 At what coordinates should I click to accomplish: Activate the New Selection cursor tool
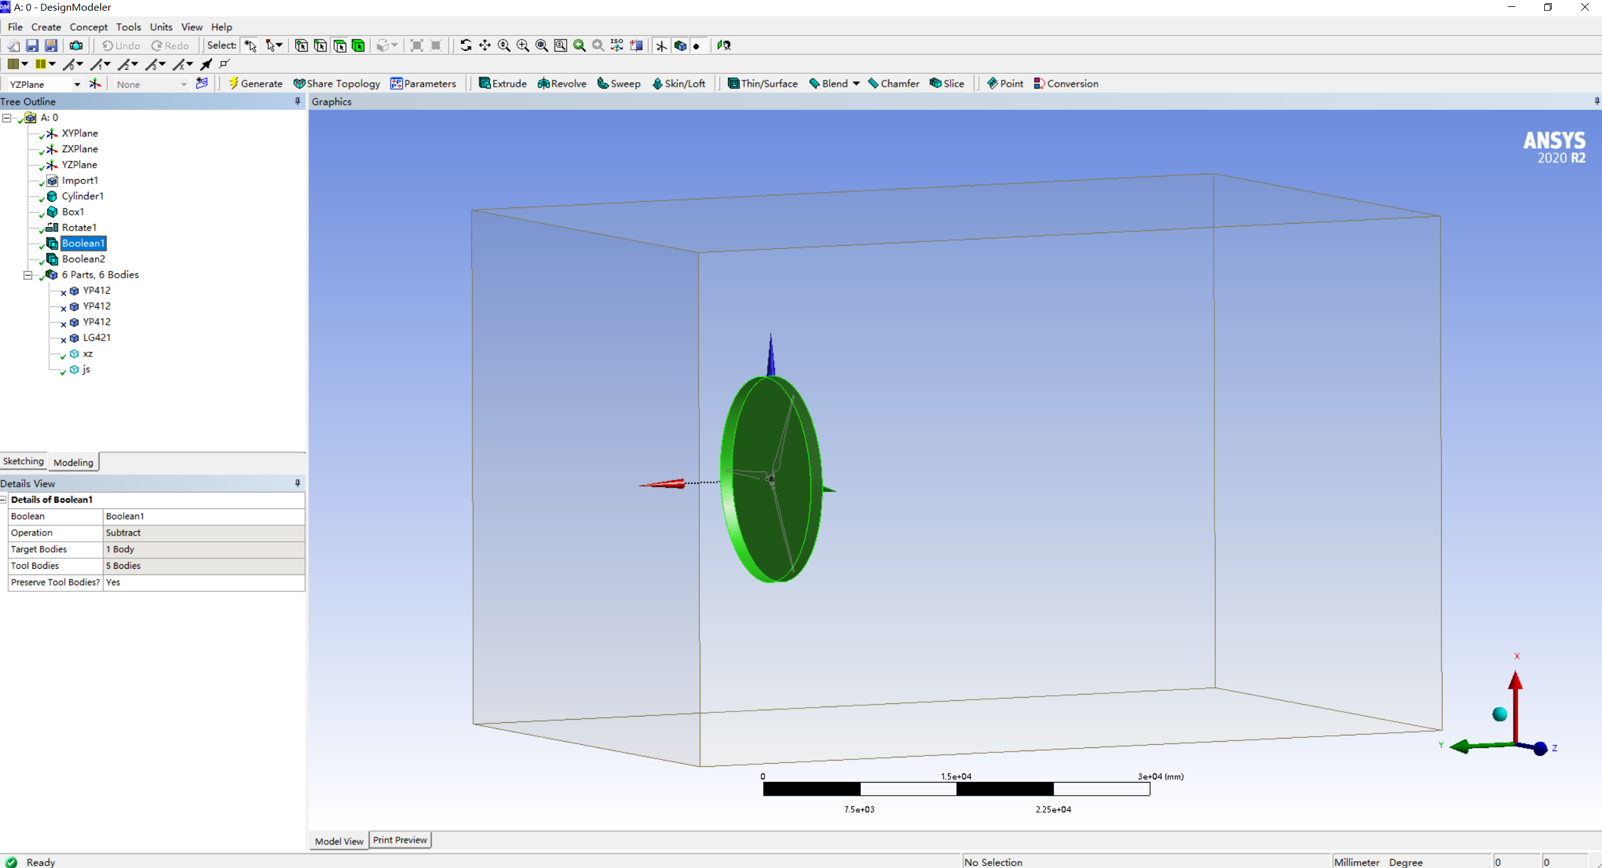pyautogui.click(x=250, y=45)
